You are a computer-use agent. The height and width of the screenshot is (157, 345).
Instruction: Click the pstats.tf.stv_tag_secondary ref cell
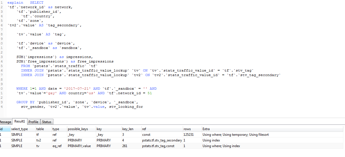(x=162, y=140)
